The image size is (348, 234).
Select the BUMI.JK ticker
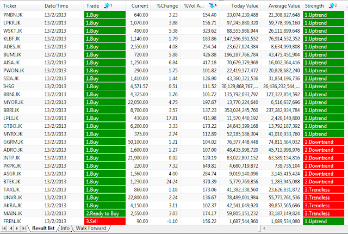[12, 54]
